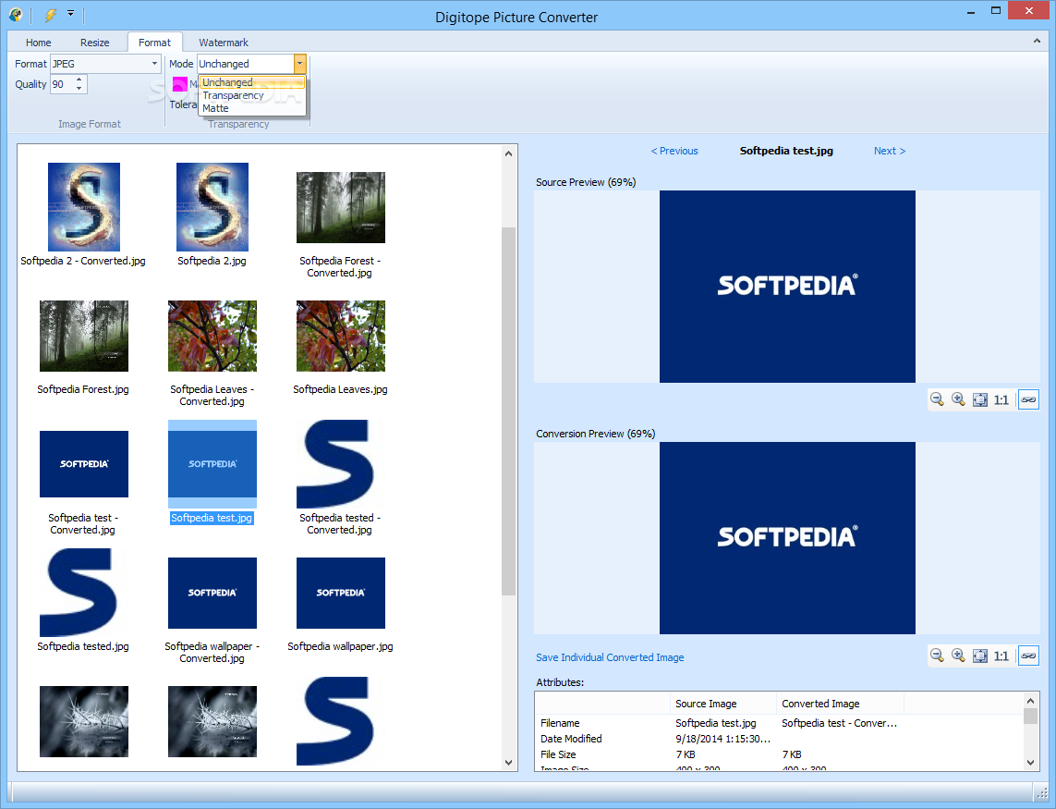Open the quick access toolbar dropdown arrow
The image size is (1056, 809).
click(71, 13)
